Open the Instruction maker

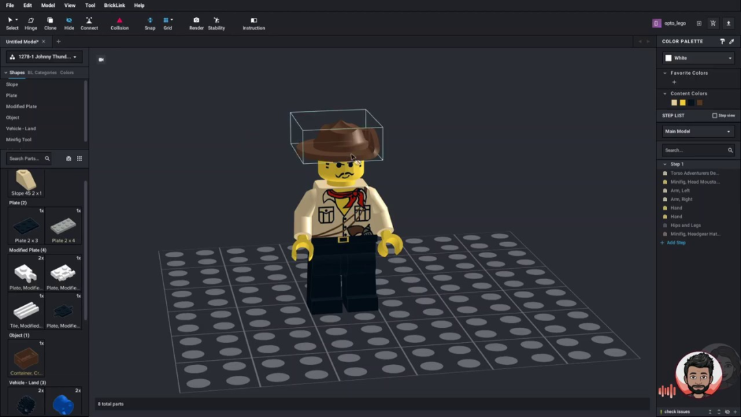(254, 23)
